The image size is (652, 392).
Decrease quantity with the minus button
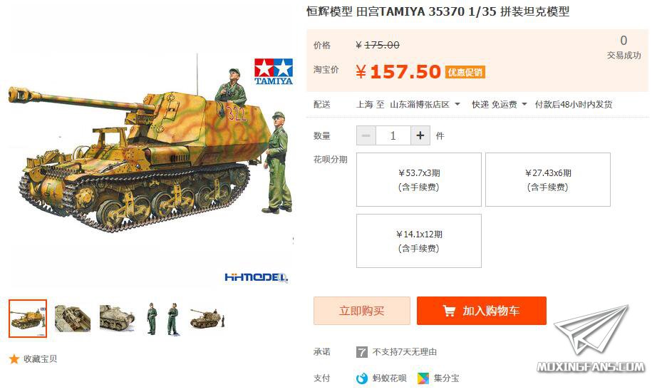coord(366,135)
